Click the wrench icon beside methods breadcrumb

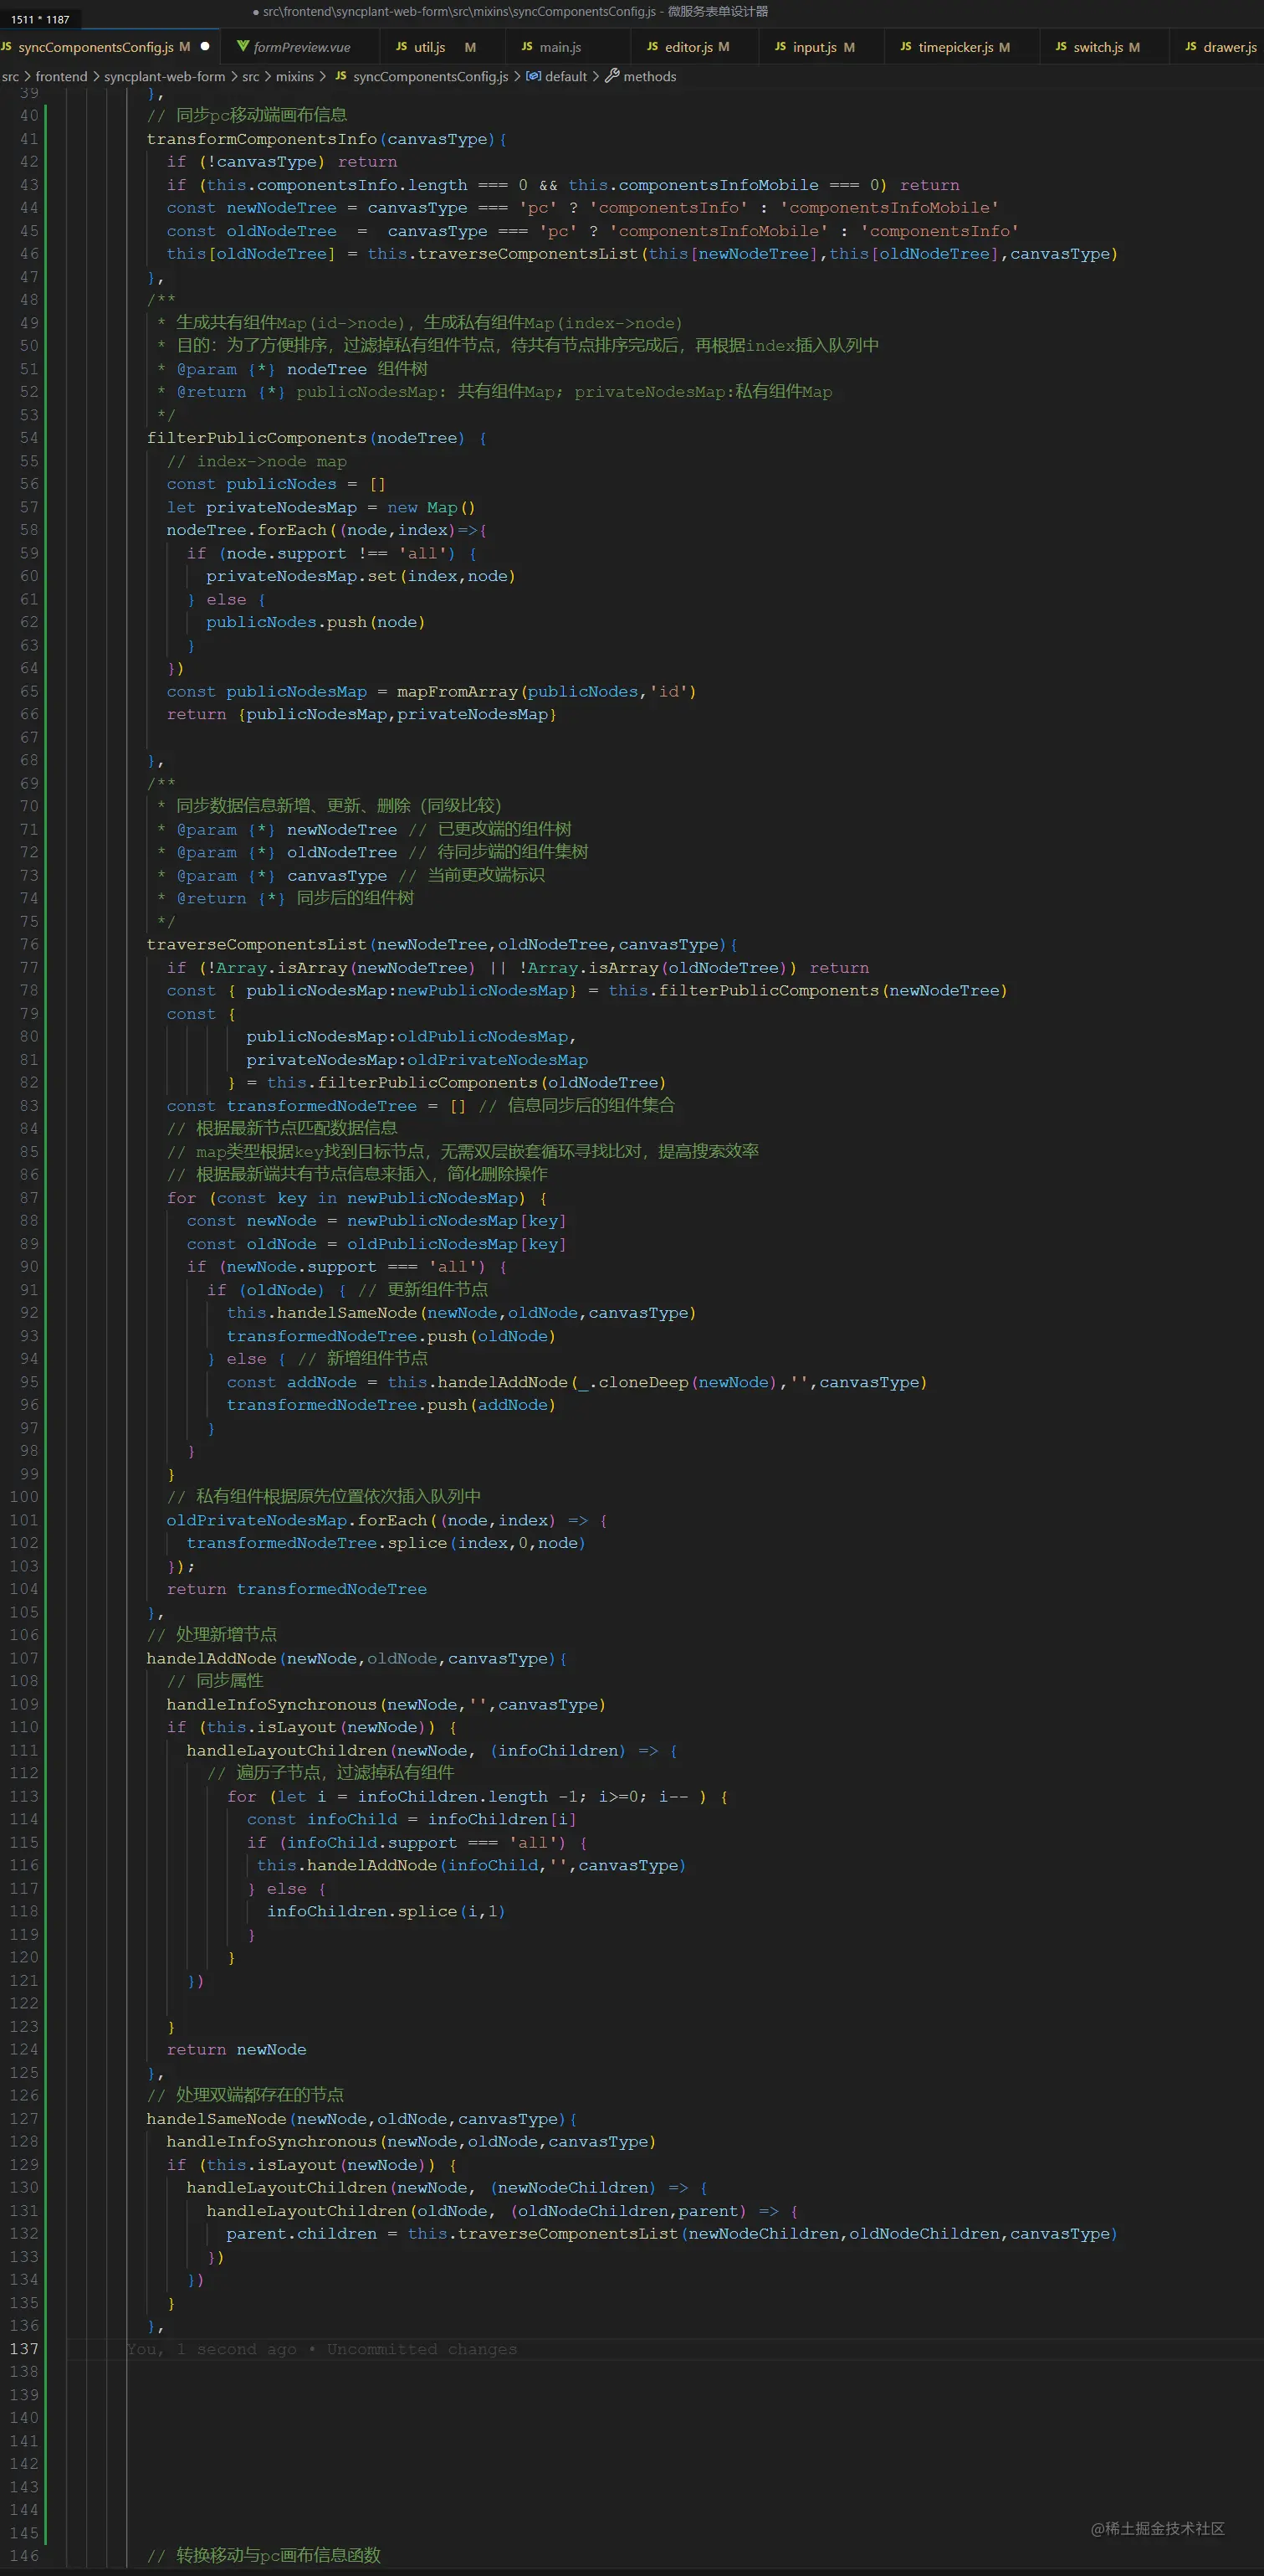coord(612,76)
